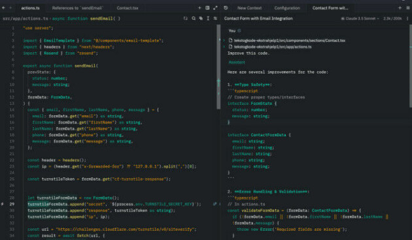Image resolution: width=412 pixels, height=240 pixels.
Task: Toggle the selections menu text-cursor icon
Action: tap(208, 18)
